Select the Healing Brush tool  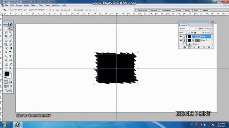pos(6,41)
